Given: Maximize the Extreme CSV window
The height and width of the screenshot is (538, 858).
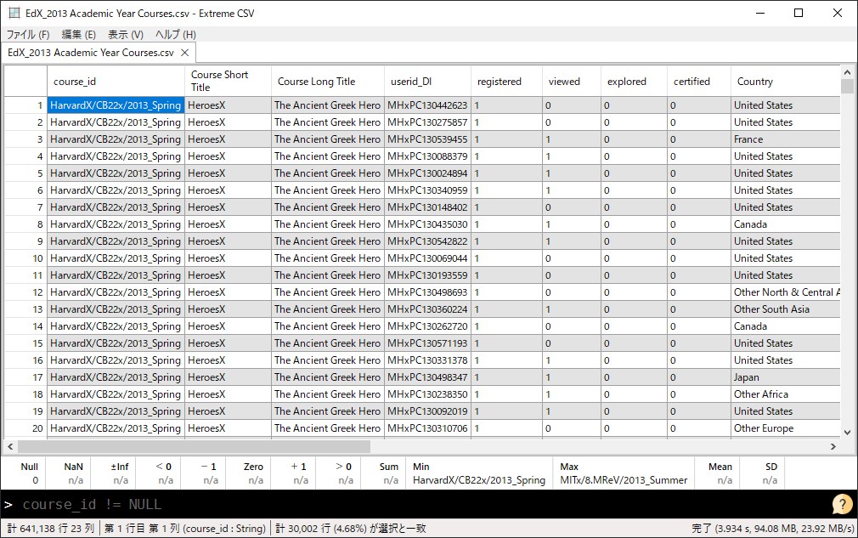Looking at the screenshot, I should click(799, 13).
